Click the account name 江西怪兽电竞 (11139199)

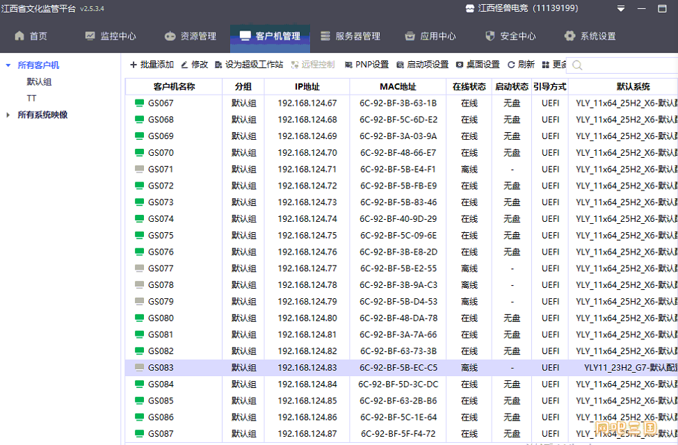tap(528, 8)
